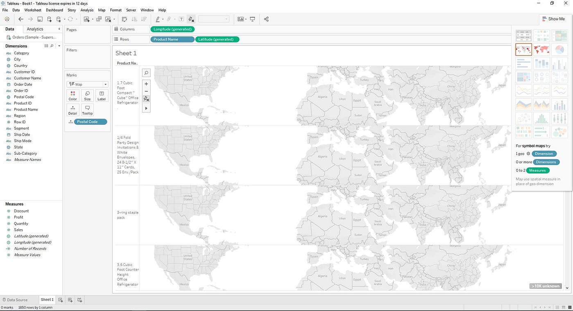Viewport: 573px width, 311px height.
Task: Click the Label card in Marks
Action: click(102, 96)
